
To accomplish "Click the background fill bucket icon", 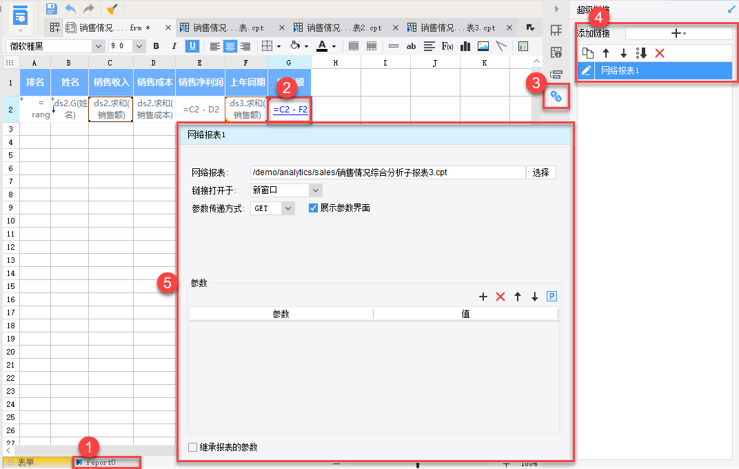I will 295,46.
